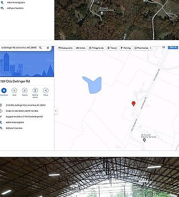Click the Send to phone icon
The height and width of the screenshot is (197, 179).
pos(35,90)
